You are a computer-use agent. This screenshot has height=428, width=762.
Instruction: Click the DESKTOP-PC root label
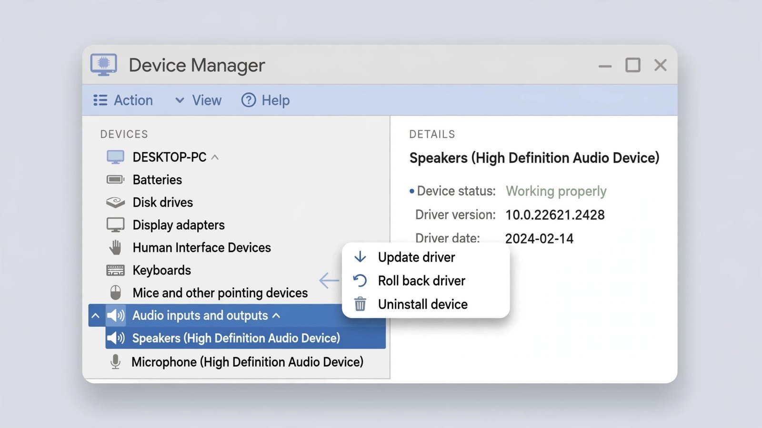point(170,157)
